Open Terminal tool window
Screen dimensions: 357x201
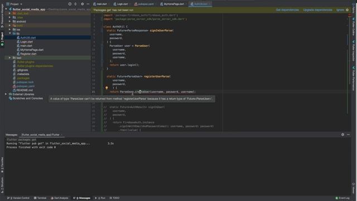(40, 198)
